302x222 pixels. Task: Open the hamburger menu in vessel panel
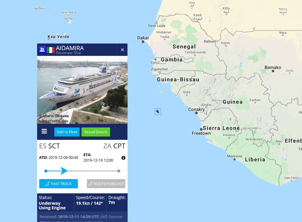[44, 131]
